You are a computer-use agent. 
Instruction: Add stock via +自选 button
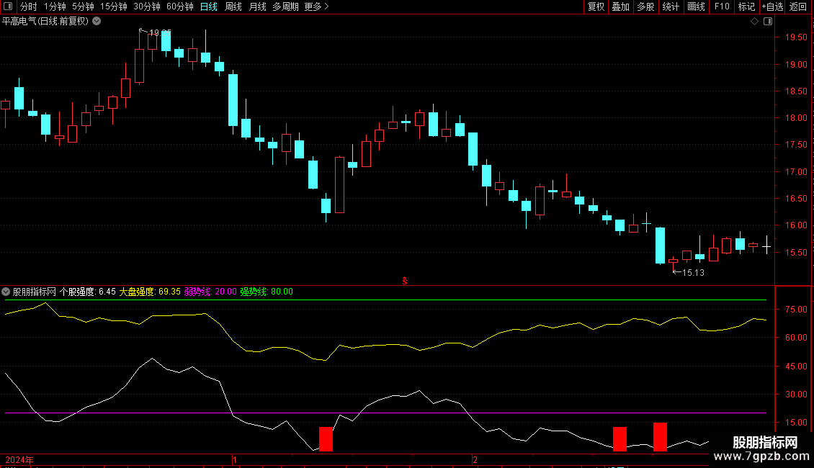point(771,6)
